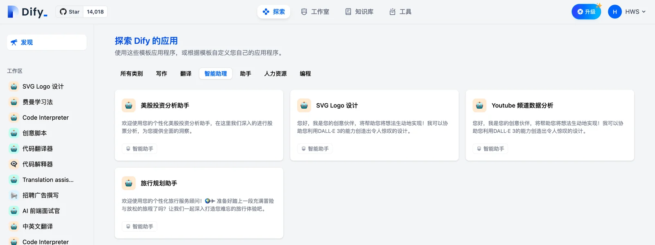655x245 pixels.
Task: Click the SVG Logo 设计 card robot icon
Action: click(304, 105)
